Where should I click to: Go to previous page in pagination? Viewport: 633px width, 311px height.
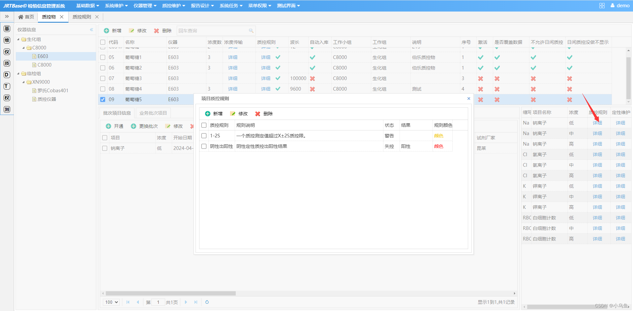138,302
